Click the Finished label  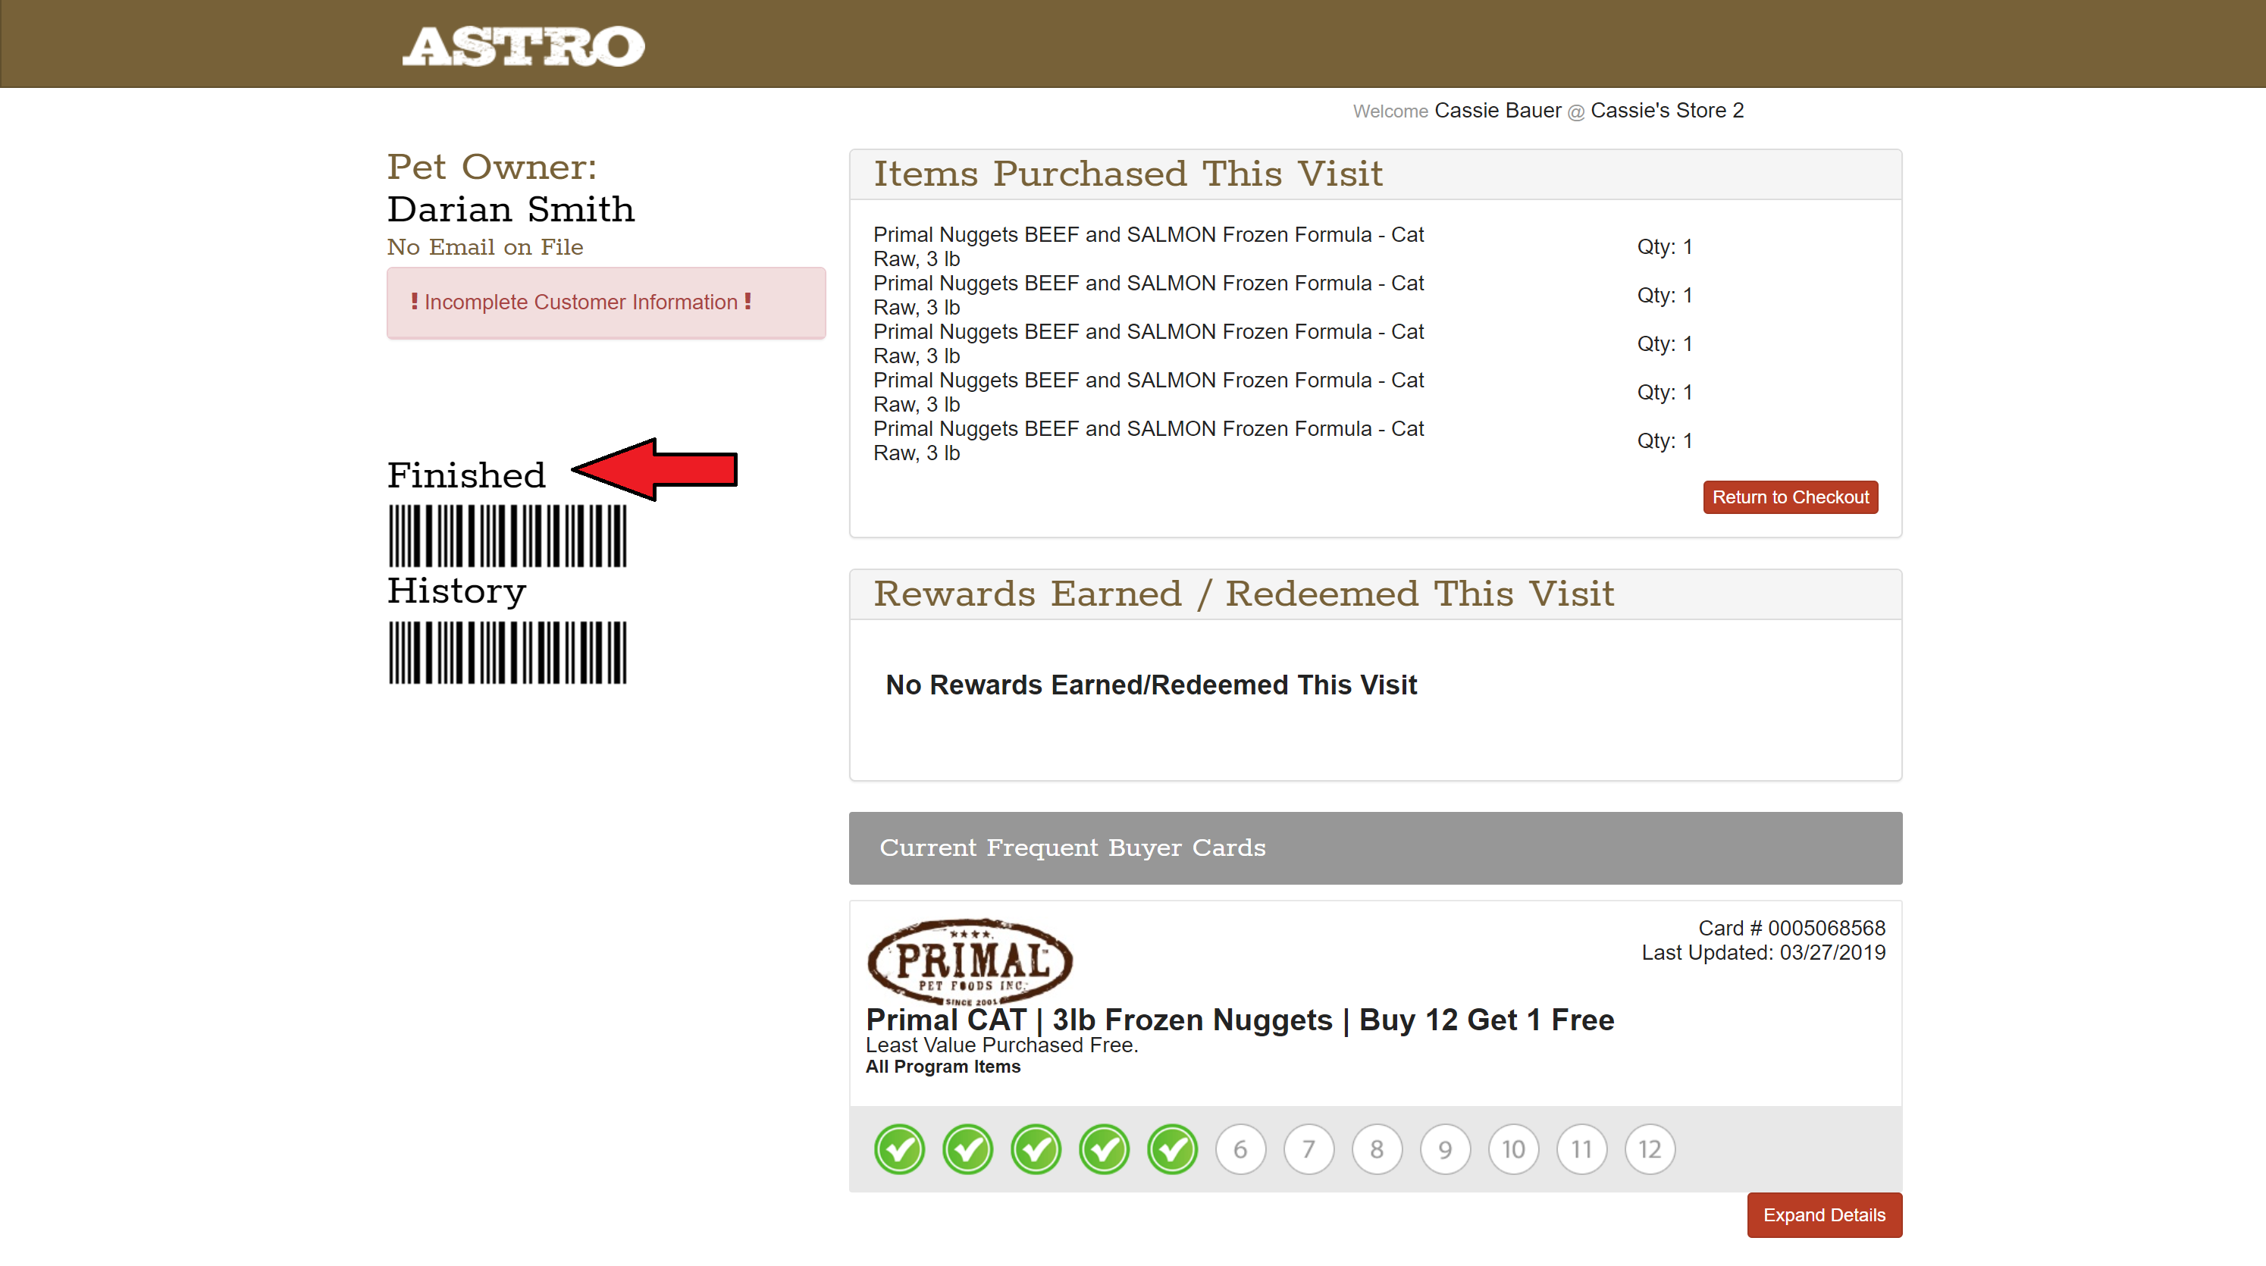tap(466, 475)
